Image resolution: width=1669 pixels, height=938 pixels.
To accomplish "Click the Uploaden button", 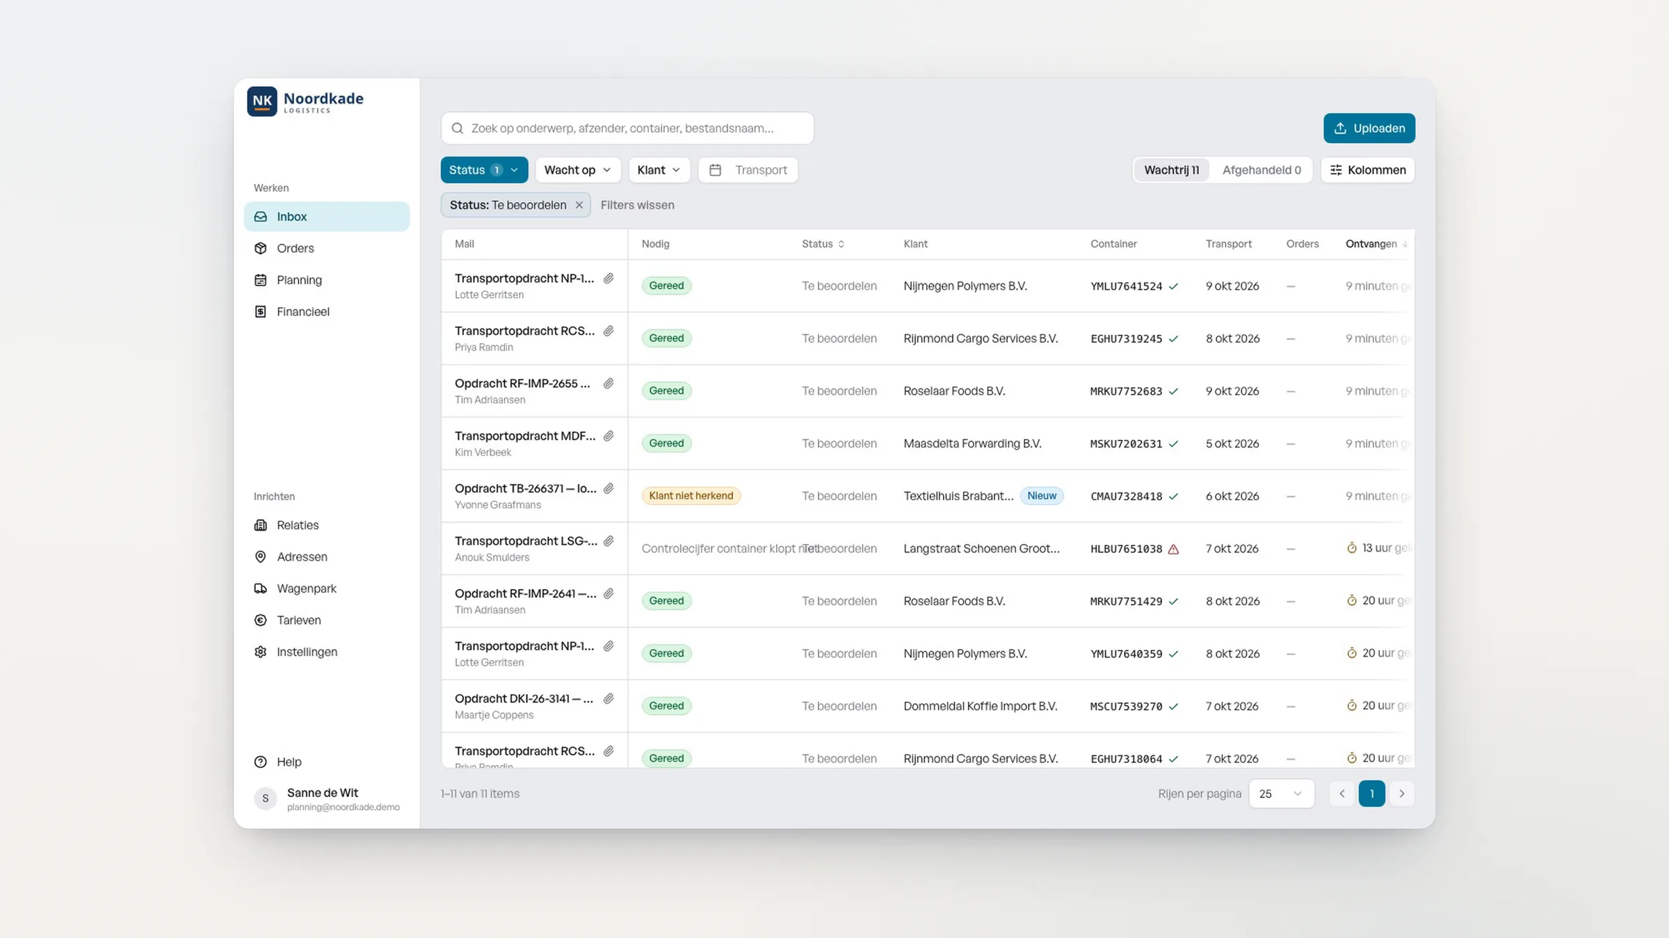I will tap(1369, 128).
